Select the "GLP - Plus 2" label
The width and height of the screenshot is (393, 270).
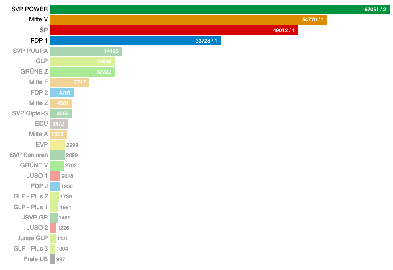pyautogui.click(x=31, y=196)
